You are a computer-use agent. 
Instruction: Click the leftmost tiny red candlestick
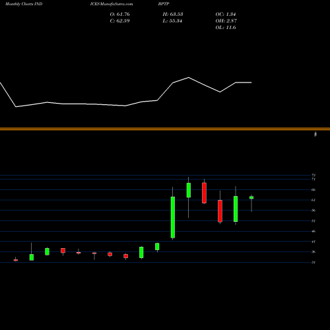(x=16, y=260)
